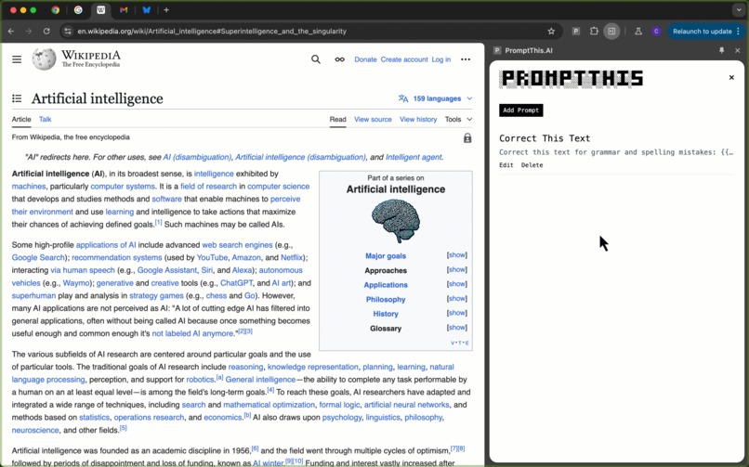Viewport: 749px width, 467px height.
Task: Delete the Correct This Text prompt
Action: [532, 165]
